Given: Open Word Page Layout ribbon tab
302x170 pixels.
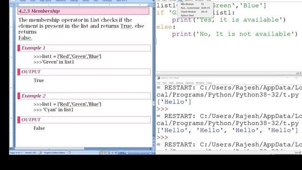Looking at the screenshot, I should tap(45, 1).
